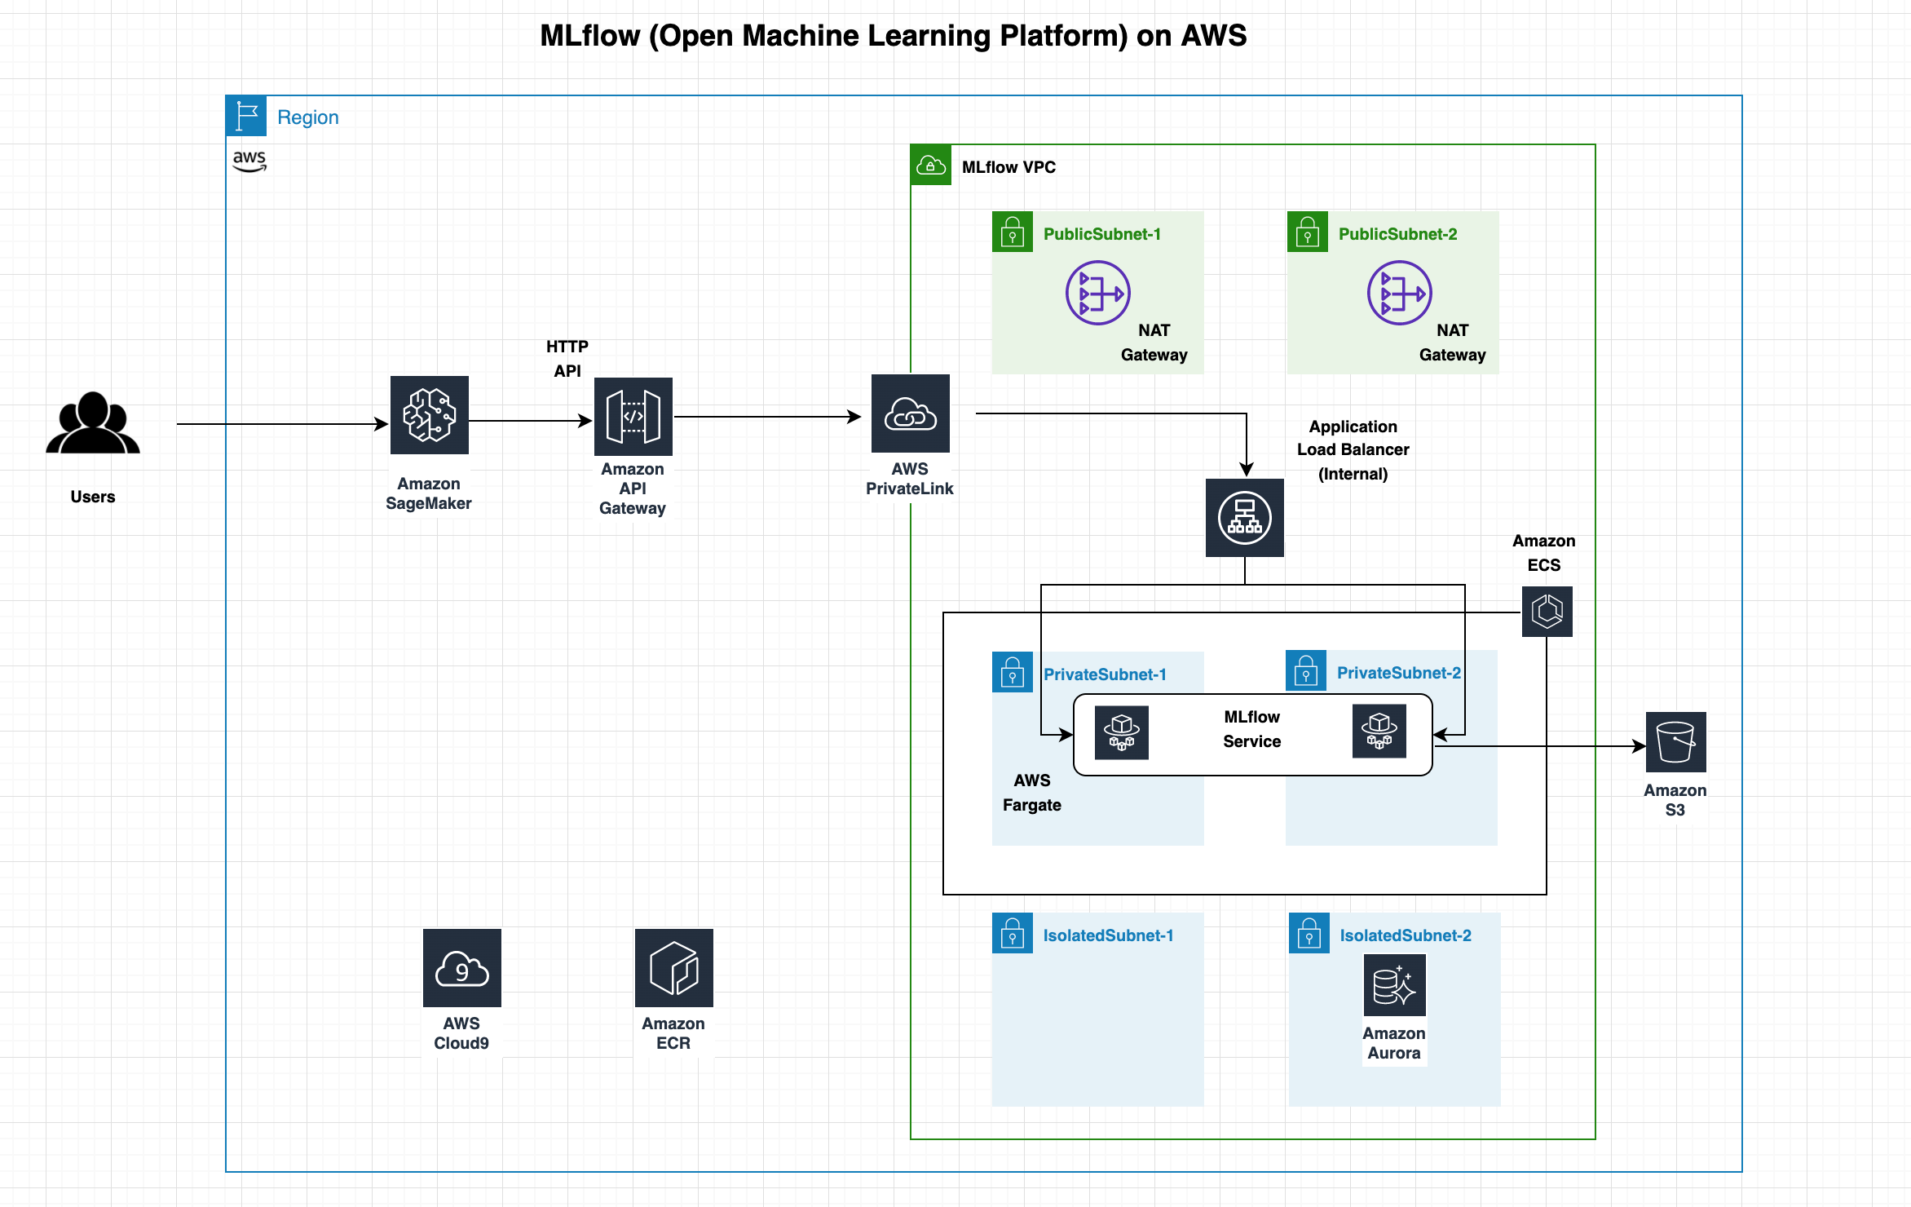Click the Amazon API Gateway label

tap(633, 489)
